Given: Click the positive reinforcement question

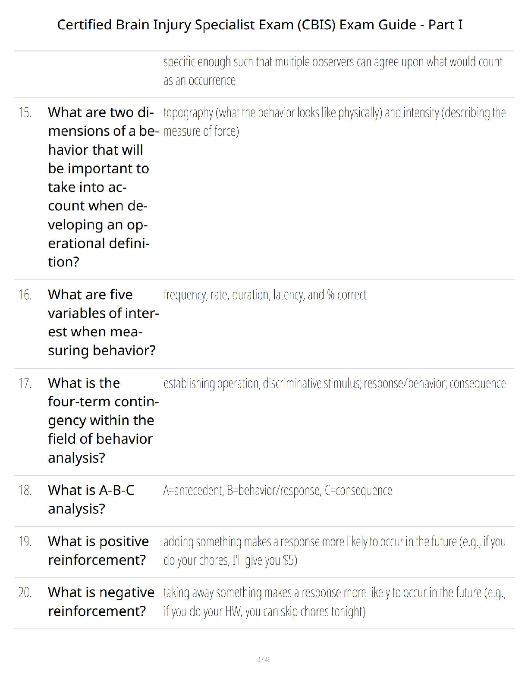Looking at the screenshot, I should click(x=98, y=550).
